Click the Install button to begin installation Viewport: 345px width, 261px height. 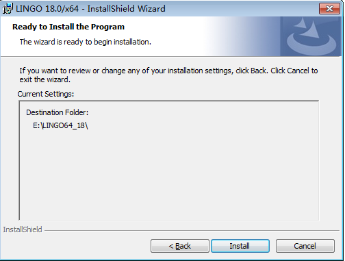[x=240, y=246]
